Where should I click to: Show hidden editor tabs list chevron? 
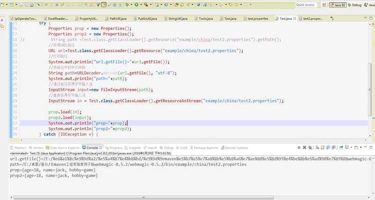pos(332,18)
